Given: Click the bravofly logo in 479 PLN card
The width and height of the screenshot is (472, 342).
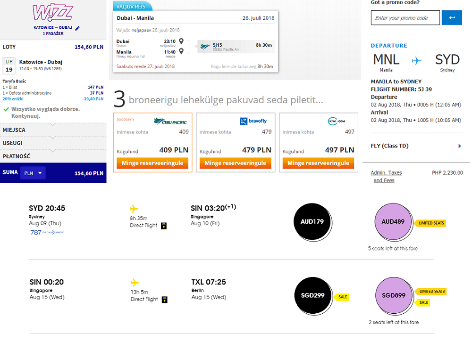Looking at the screenshot, I should coord(253,121).
